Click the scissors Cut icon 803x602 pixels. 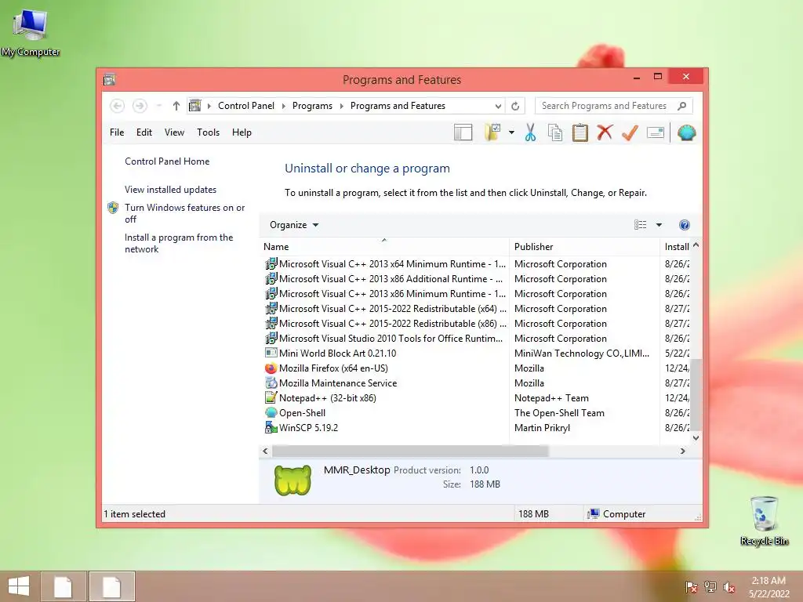(530, 132)
